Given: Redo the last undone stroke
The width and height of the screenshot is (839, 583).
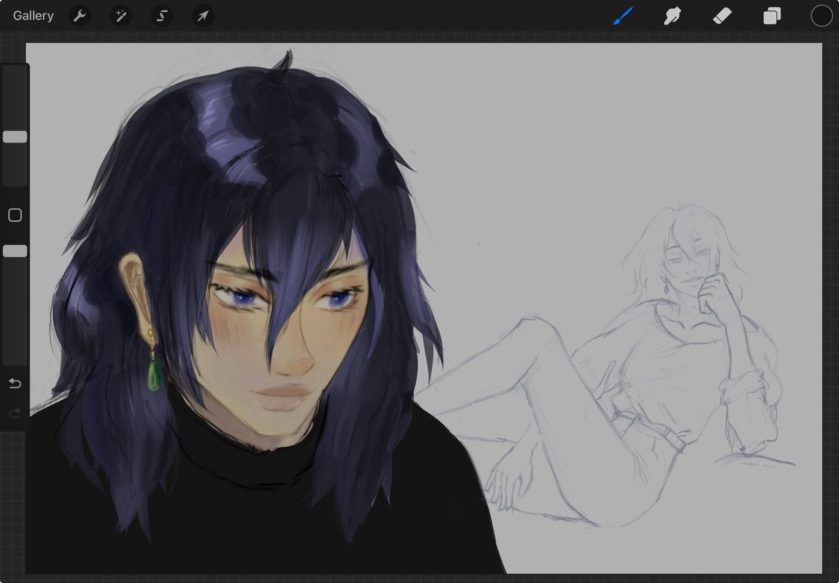Looking at the screenshot, I should coord(15,414).
